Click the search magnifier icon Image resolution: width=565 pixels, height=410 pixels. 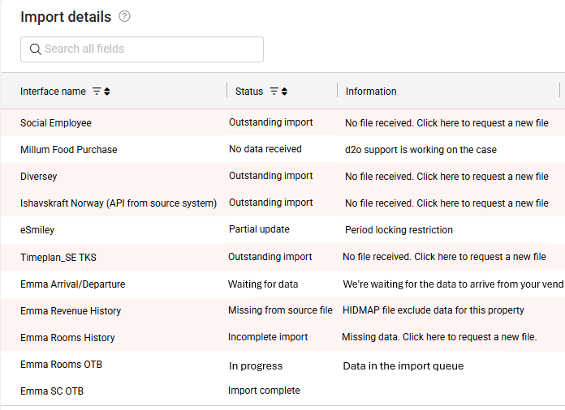36,49
